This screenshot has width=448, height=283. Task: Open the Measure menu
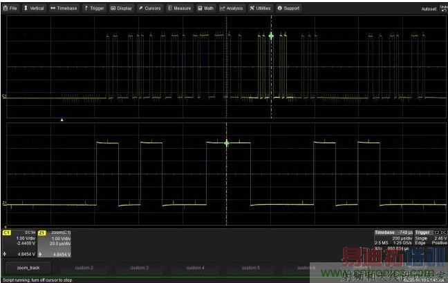click(x=180, y=8)
